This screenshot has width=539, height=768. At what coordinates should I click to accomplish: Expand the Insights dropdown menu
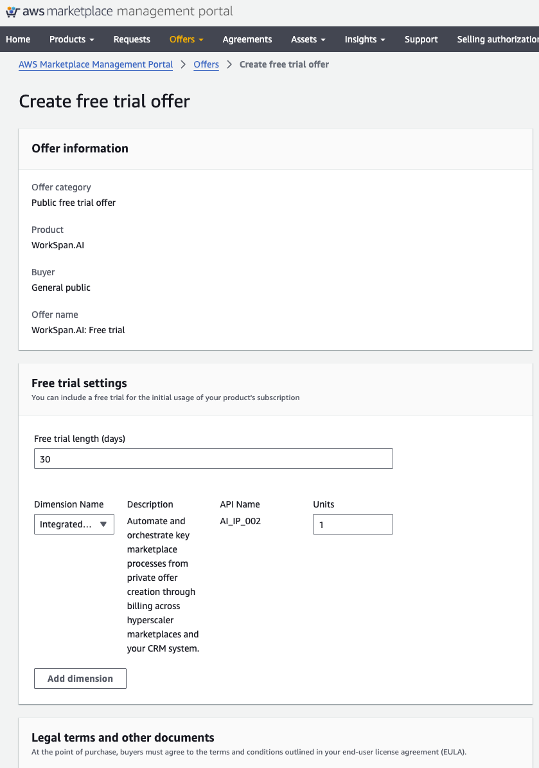coord(365,39)
